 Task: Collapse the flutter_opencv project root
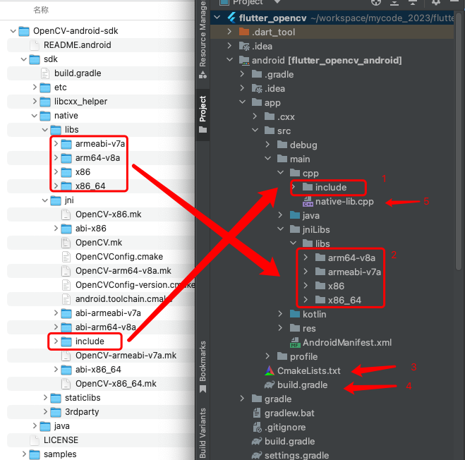(217, 17)
